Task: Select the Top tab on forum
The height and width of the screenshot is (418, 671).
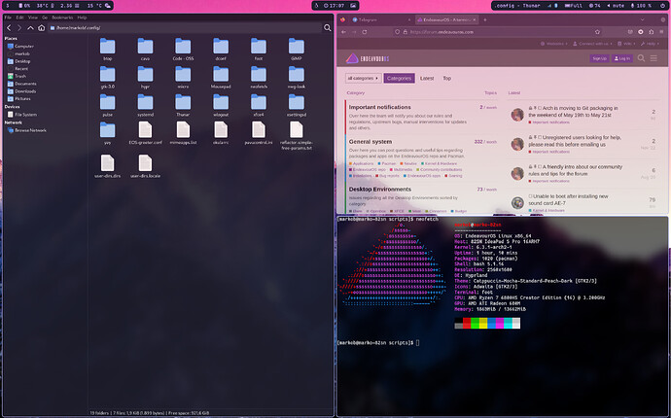Action: (x=446, y=79)
